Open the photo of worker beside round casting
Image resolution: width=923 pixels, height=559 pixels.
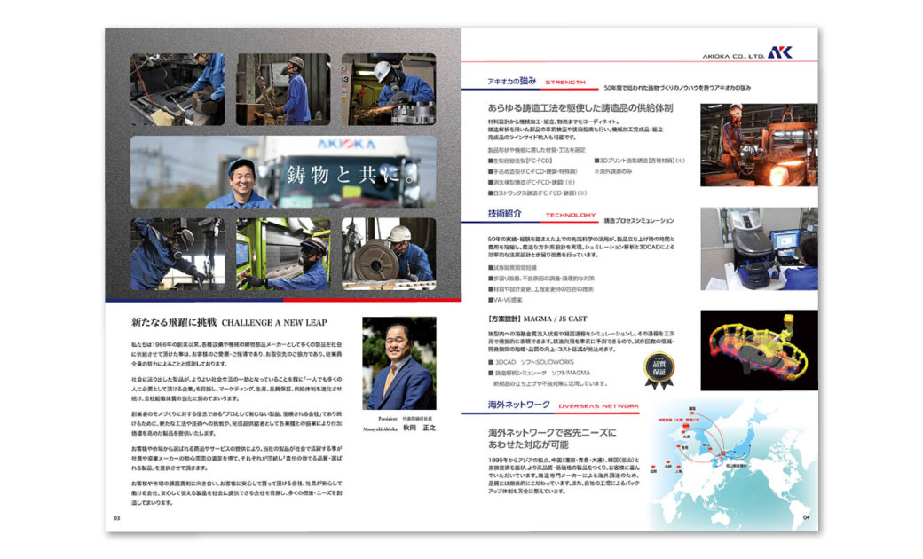(x=389, y=254)
